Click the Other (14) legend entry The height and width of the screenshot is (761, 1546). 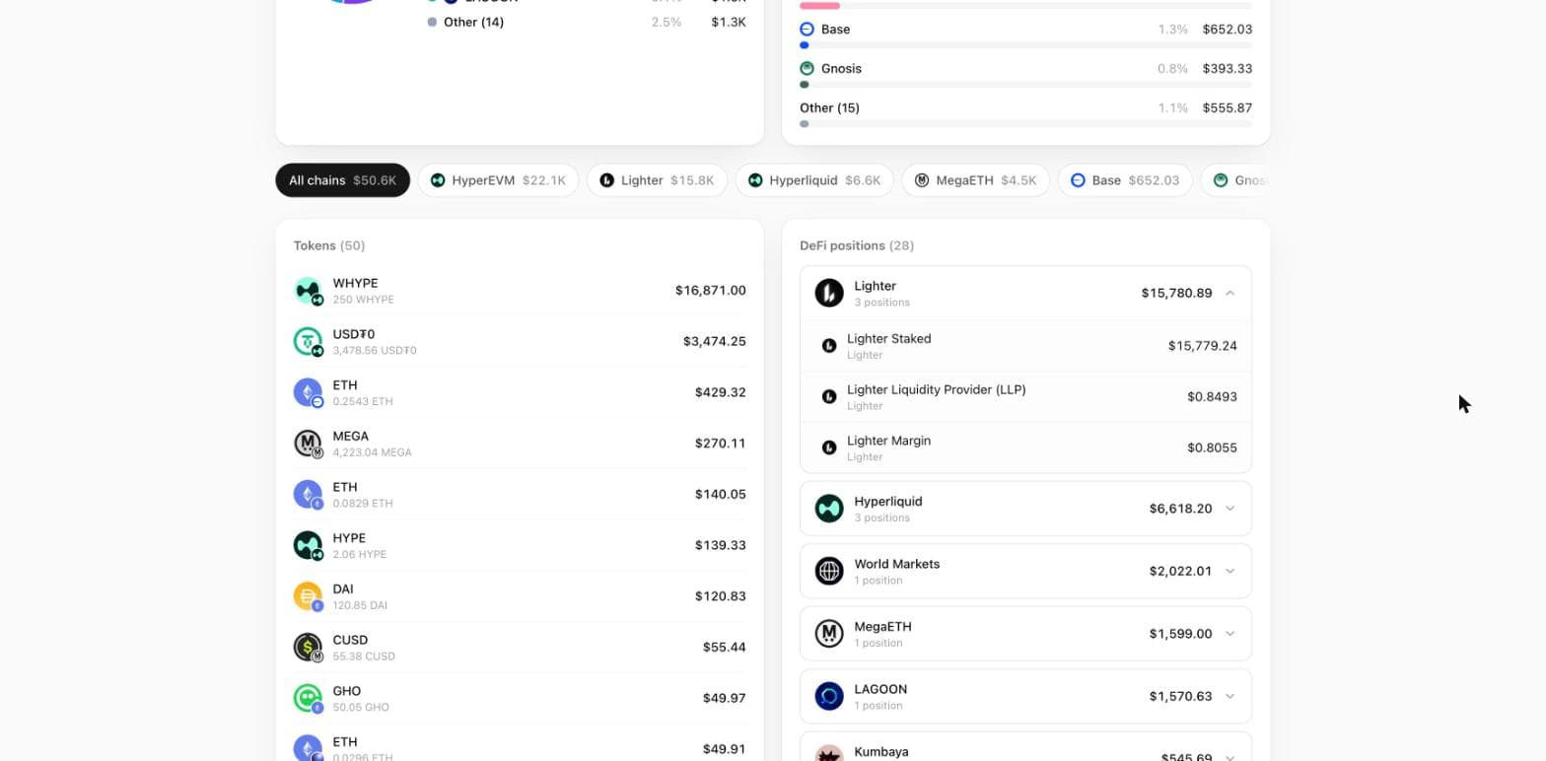473,22
